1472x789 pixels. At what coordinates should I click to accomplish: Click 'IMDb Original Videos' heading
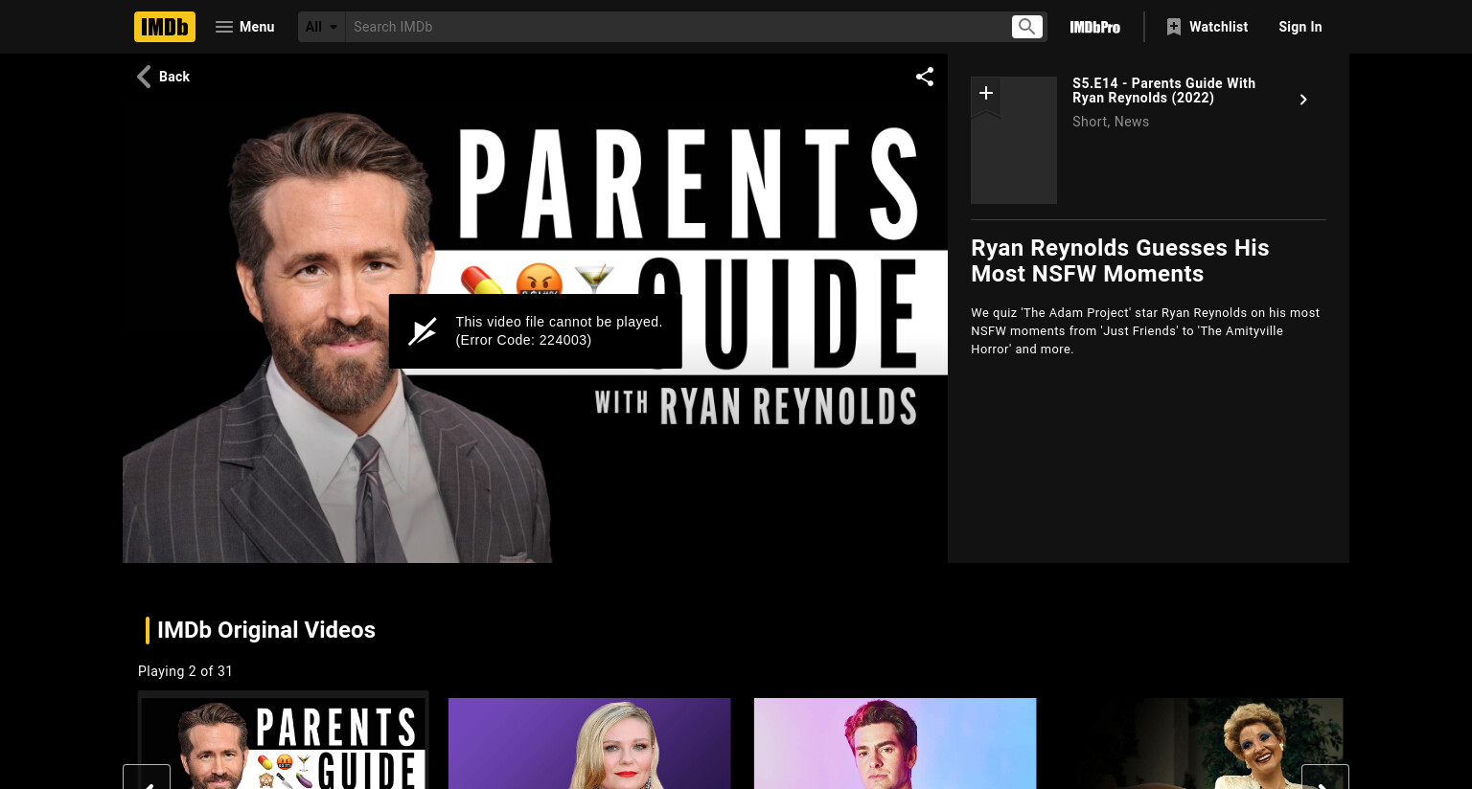click(x=266, y=630)
